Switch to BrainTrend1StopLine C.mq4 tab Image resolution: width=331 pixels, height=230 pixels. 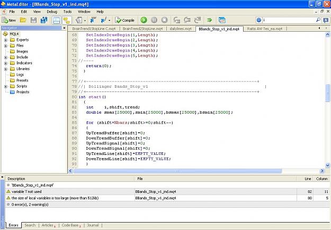click(94, 29)
